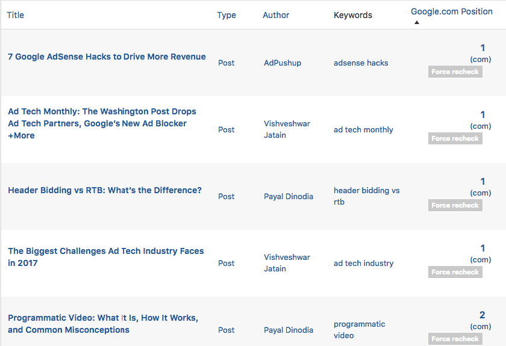Click Payal Dinodia on Header Bidding row
This screenshot has height=346, width=506.
(x=289, y=196)
